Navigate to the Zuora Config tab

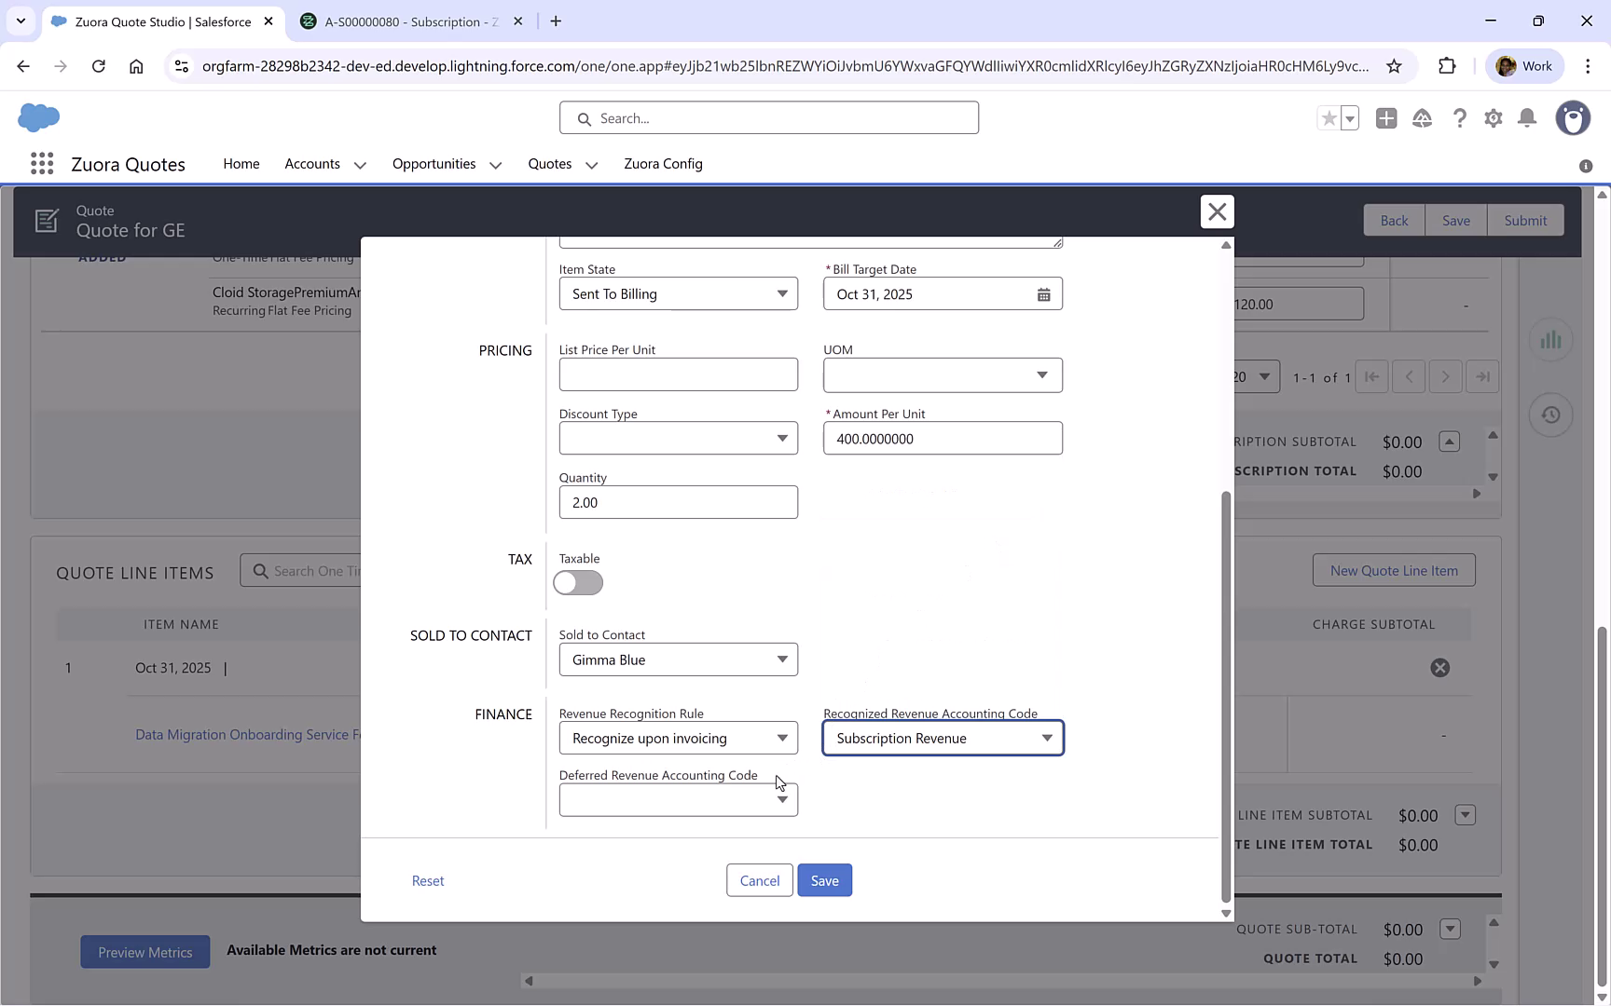(663, 163)
